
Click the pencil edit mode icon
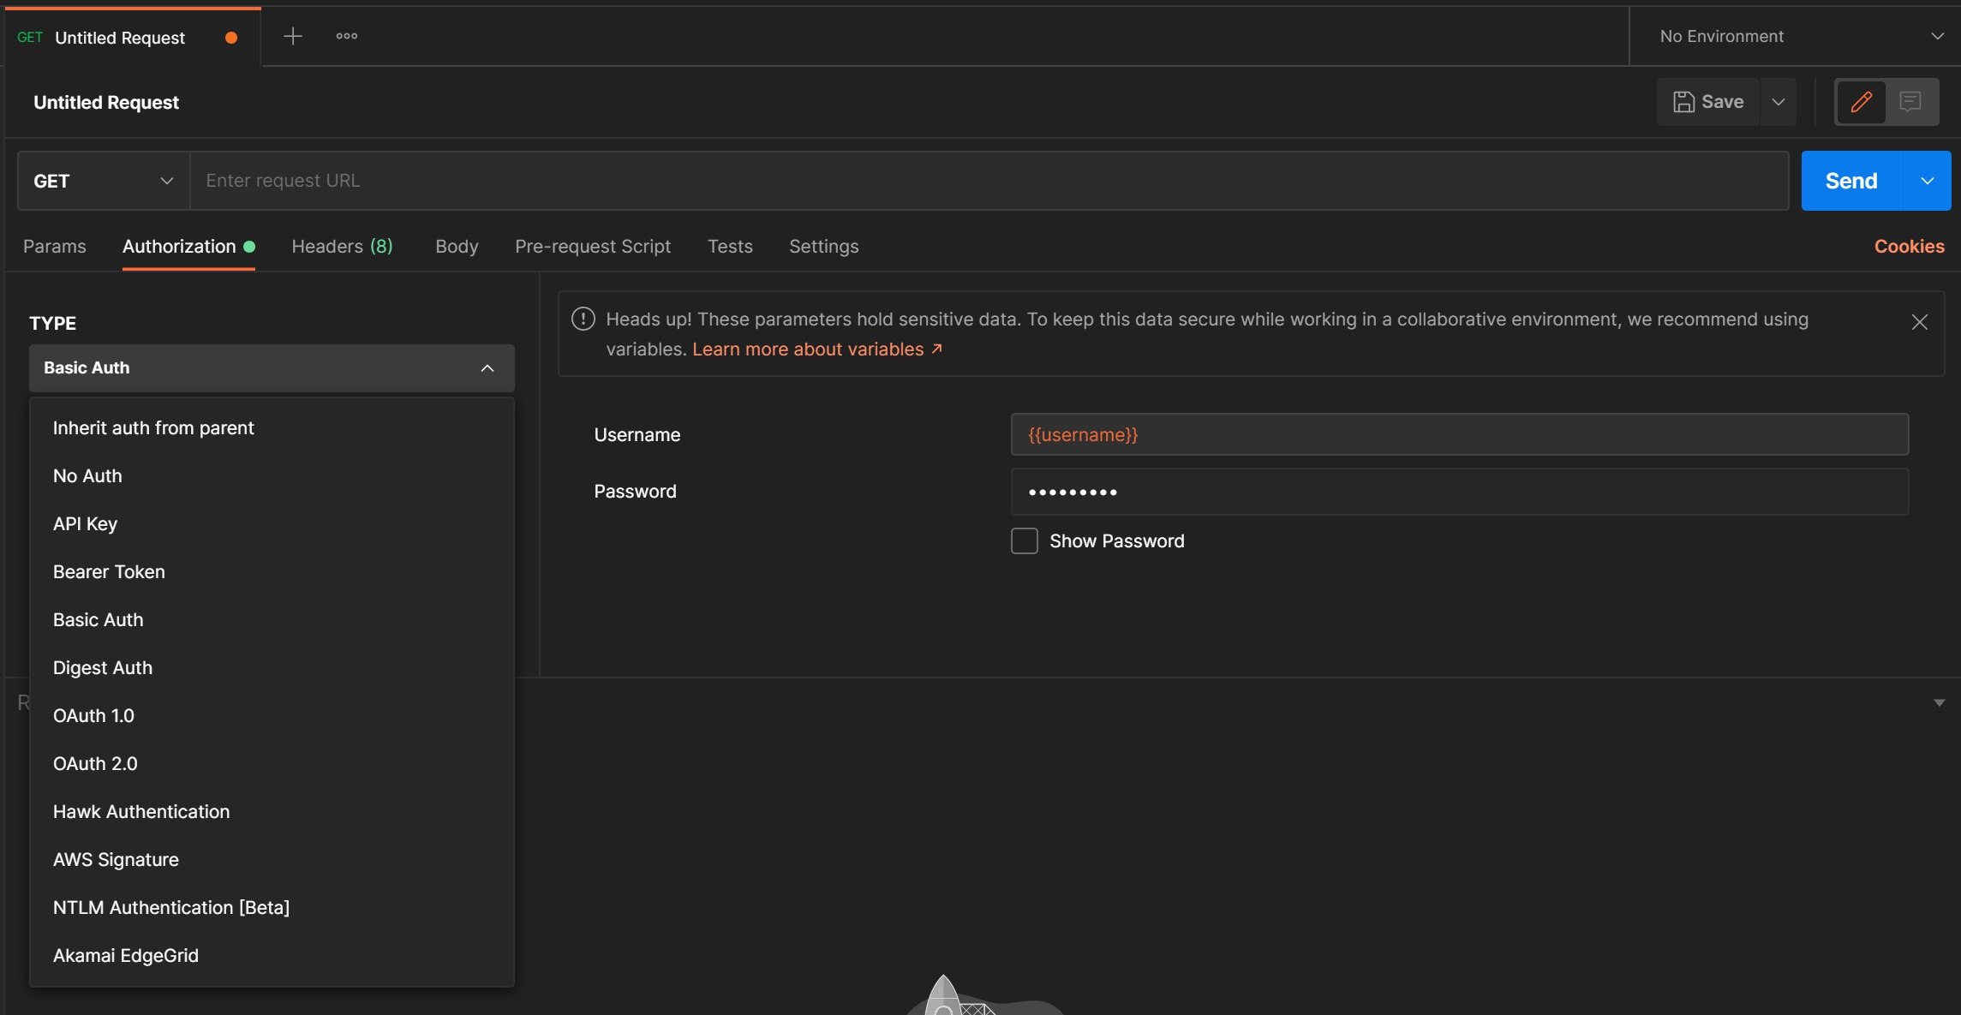(x=1860, y=102)
